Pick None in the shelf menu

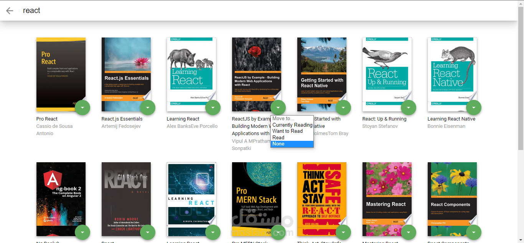pos(278,144)
